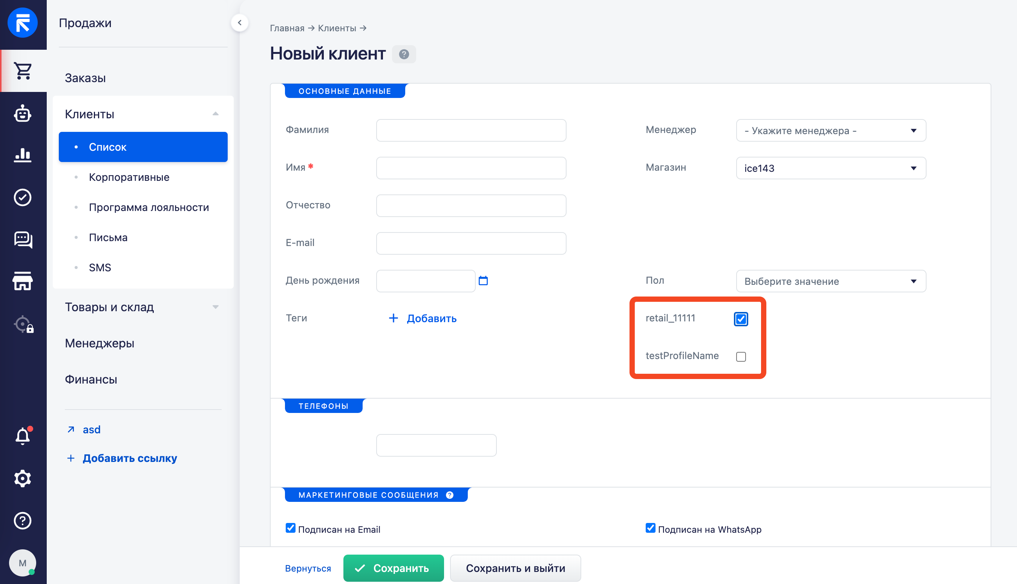Open Корпоративные menu item

129,177
